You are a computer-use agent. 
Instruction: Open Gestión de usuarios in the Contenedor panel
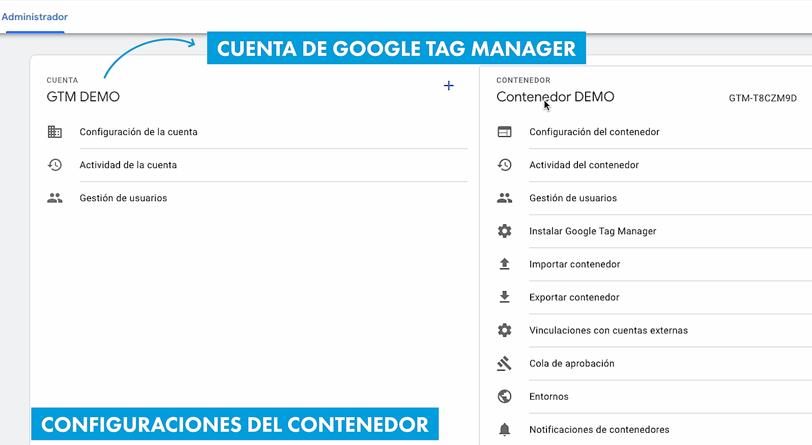573,198
